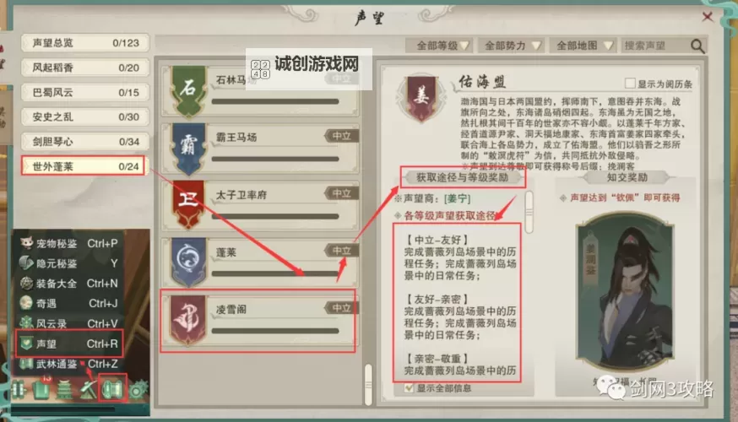Open the gear settings icon in toolbar
The height and width of the screenshot is (422, 738).
pos(138,390)
